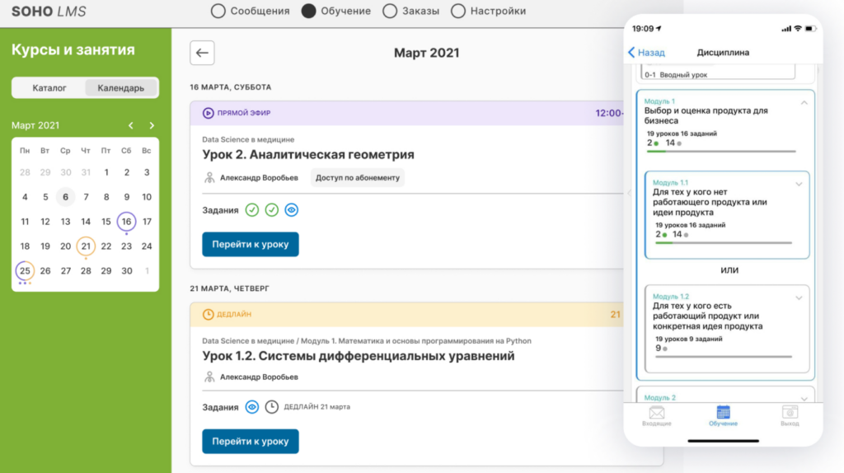Open the eye-marked task in Урок 1.2
The image size is (844, 473).
click(252, 407)
